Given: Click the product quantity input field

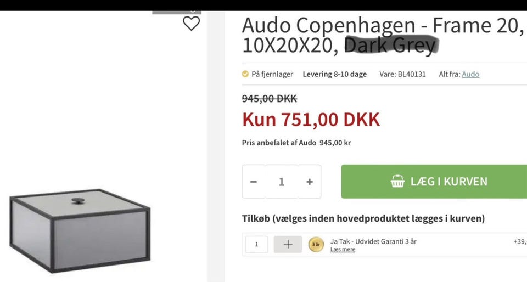Looking at the screenshot, I should click(281, 182).
